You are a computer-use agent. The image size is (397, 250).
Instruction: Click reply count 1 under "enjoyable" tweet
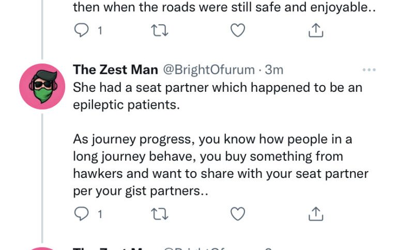coord(99,31)
